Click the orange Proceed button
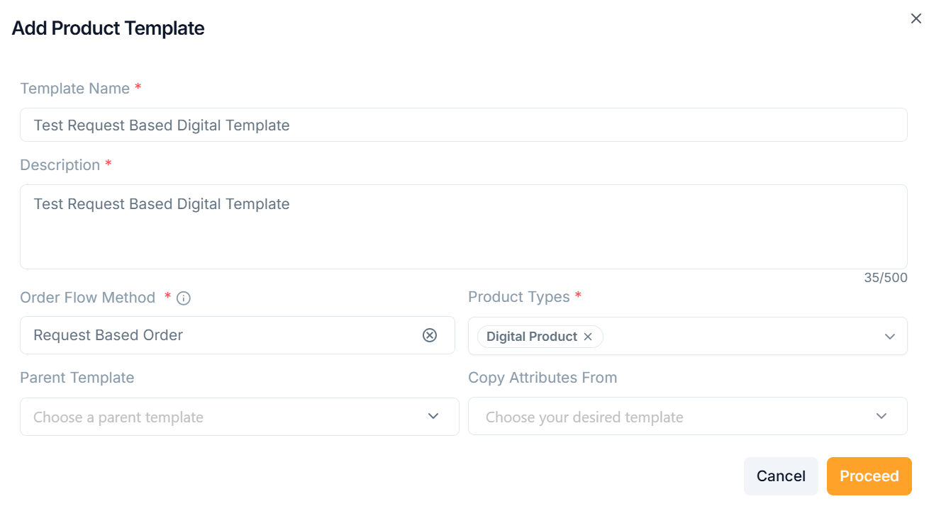 click(869, 476)
